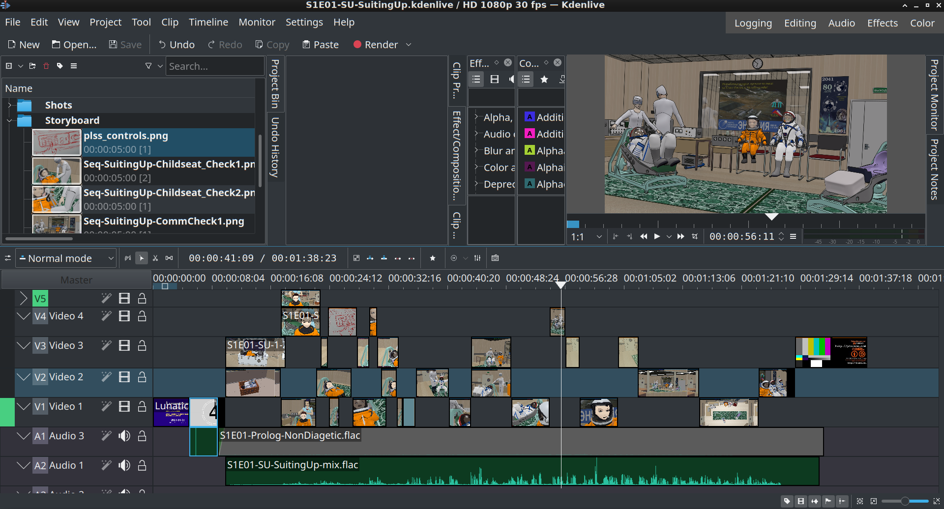This screenshot has width=944, height=509.
Task: Hide the V2 Video 2 track
Action: [124, 377]
